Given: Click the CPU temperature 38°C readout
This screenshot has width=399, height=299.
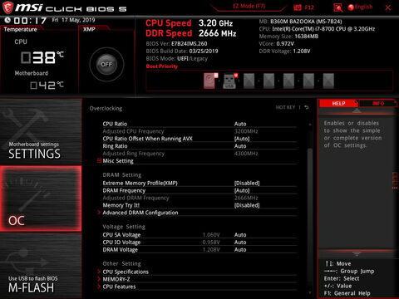Looking at the screenshot, I should [x=42, y=57].
